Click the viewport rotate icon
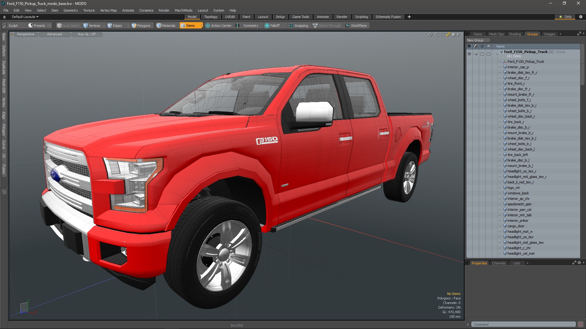Viewport: 586px width, 329px height. click(436, 34)
